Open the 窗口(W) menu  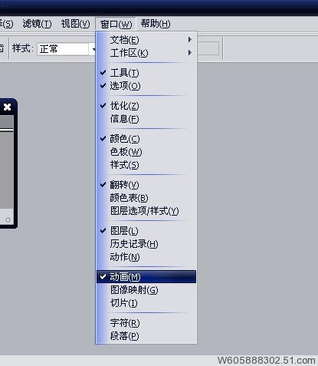click(116, 24)
